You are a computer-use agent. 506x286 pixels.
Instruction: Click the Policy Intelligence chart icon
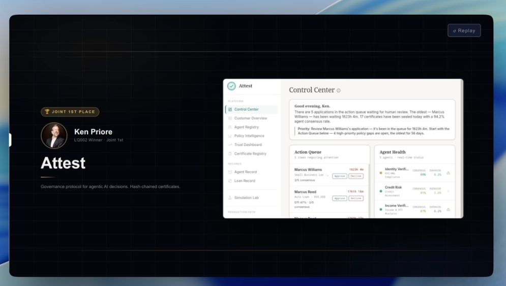pos(230,136)
